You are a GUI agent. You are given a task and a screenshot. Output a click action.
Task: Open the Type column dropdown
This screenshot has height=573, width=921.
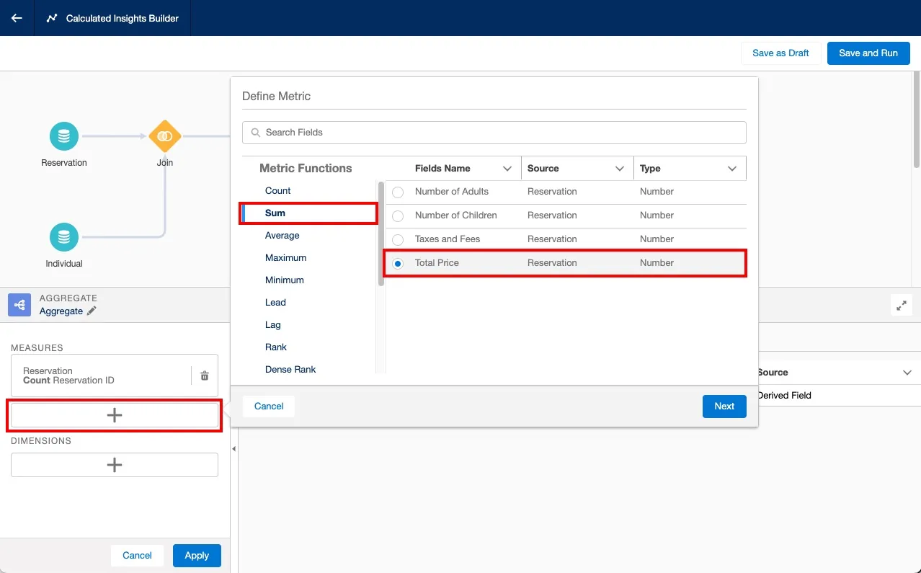[x=732, y=169]
